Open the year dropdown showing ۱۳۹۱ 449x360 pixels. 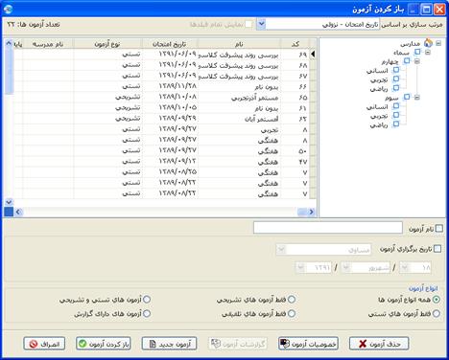[300, 267]
